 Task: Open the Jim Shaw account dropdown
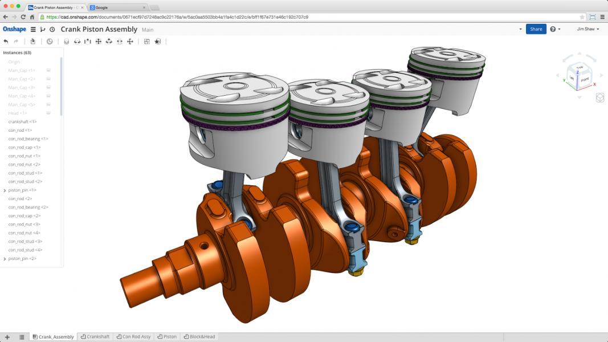pyautogui.click(x=587, y=29)
